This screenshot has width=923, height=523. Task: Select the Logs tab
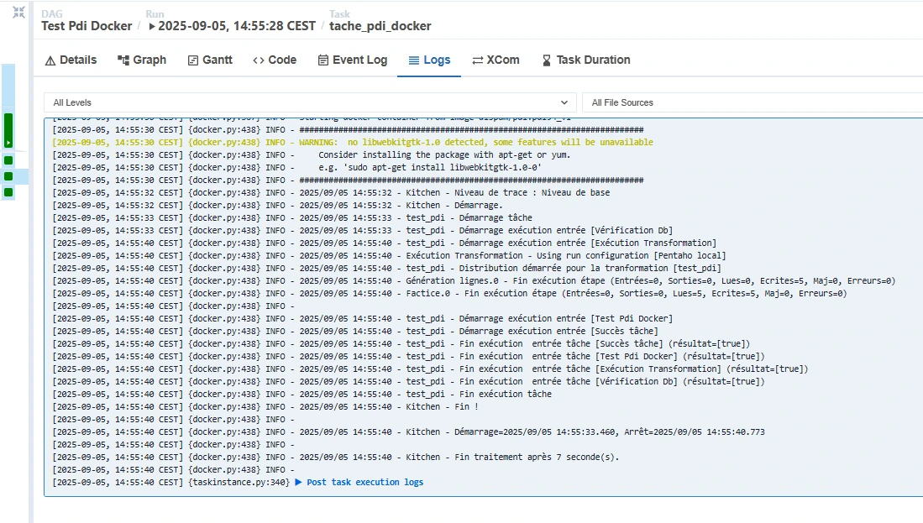click(x=429, y=60)
